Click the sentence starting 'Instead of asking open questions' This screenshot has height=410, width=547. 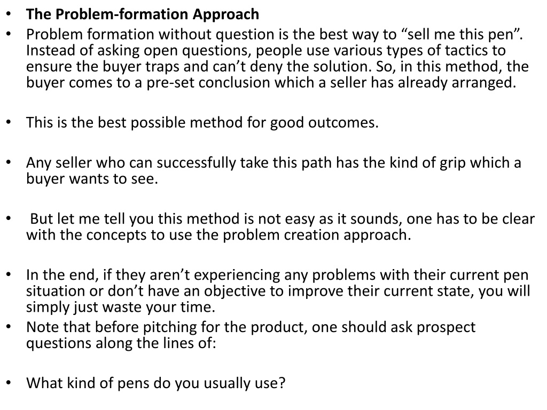click(266, 51)
